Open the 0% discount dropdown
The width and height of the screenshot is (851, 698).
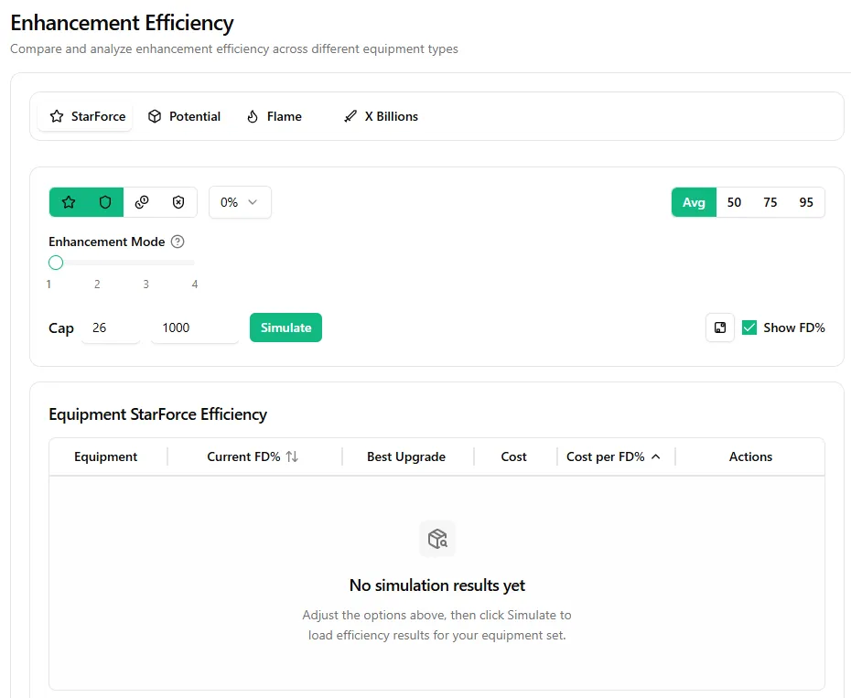click(x=240, y=202)
